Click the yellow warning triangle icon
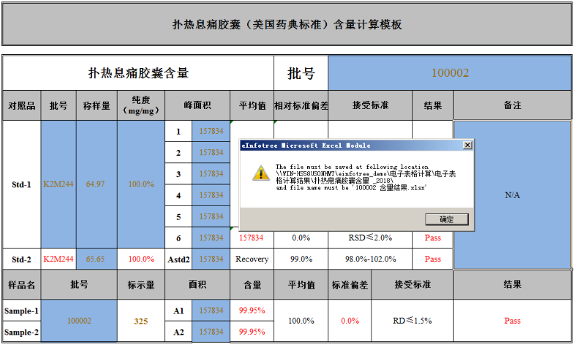Screen dimensions: 574x345 point(260,172)
